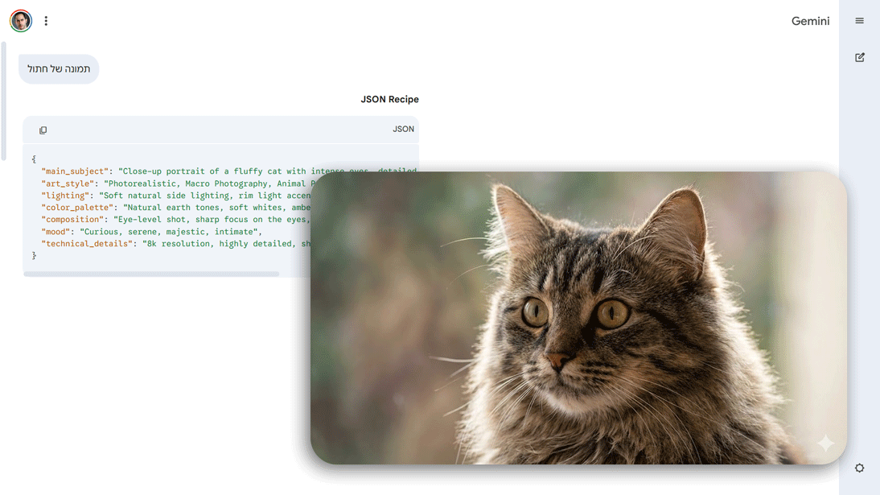Screen dimensions: 880x495
Task: Select the Hebrew prompt message bubble
Action: pos(59,69)
